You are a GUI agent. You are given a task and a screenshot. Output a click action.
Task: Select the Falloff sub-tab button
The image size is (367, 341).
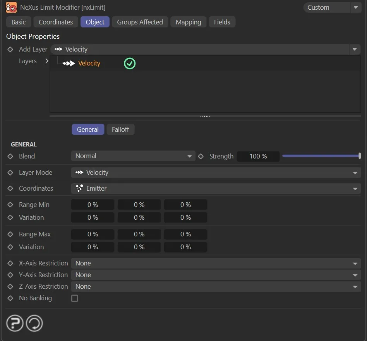click(120, 129)
